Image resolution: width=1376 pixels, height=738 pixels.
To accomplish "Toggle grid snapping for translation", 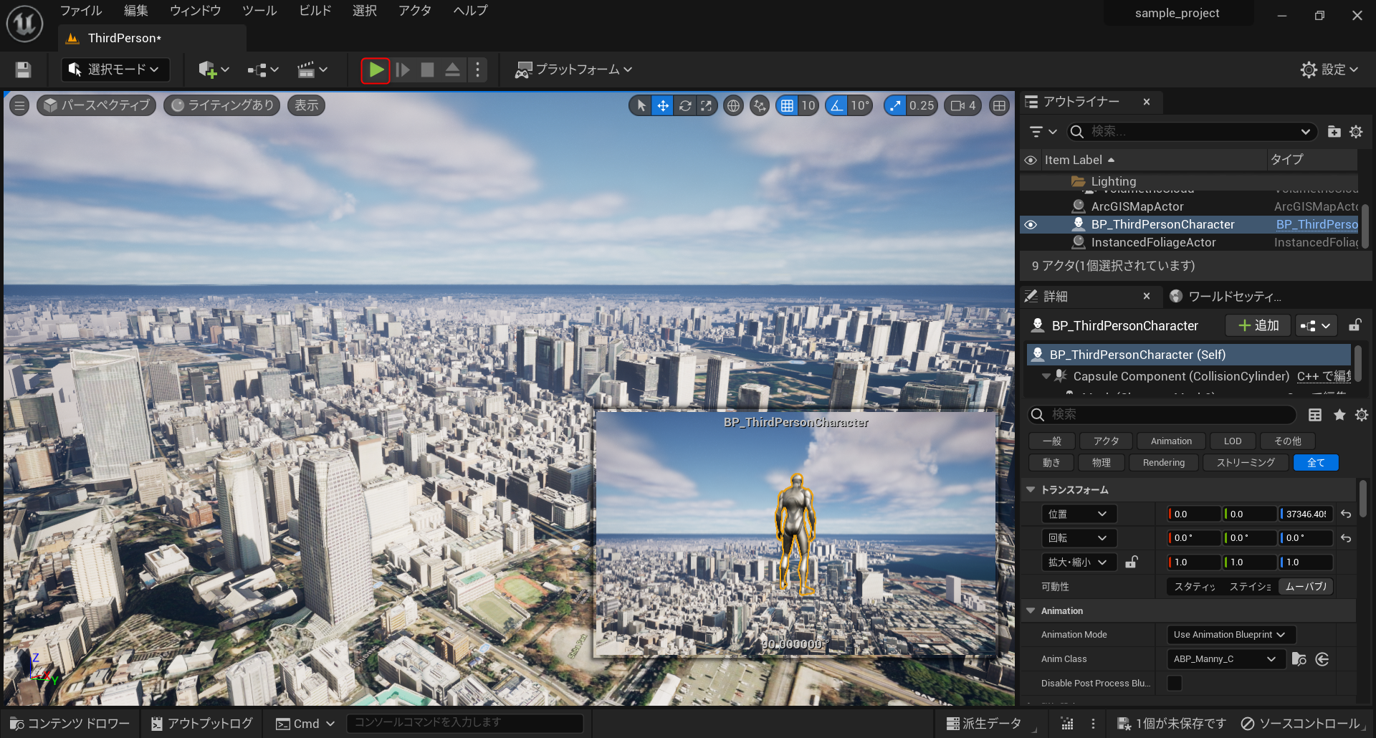I will click(x=787, y=106).
